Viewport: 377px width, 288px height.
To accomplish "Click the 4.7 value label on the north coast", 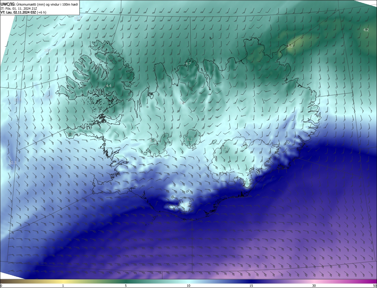I will click(188, 64).
